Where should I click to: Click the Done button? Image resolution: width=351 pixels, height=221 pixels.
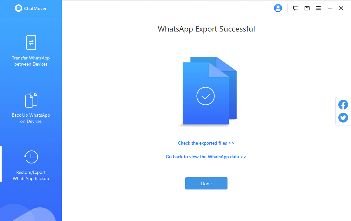206,183
